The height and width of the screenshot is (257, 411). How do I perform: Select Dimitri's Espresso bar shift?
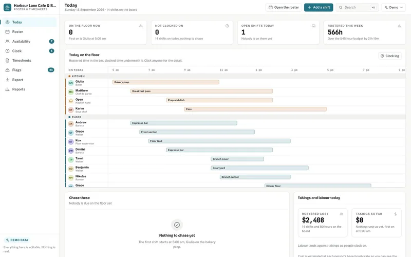coord(219,150)
